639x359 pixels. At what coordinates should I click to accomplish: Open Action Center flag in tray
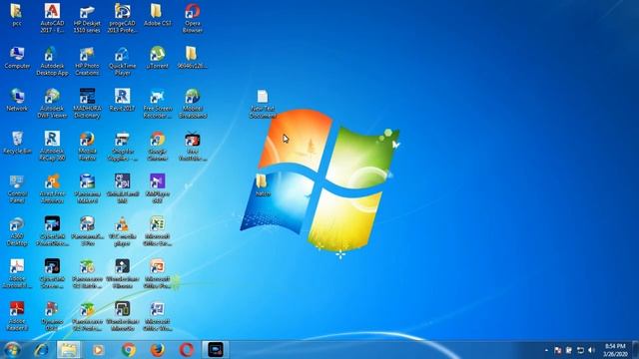tap(558, 350)
